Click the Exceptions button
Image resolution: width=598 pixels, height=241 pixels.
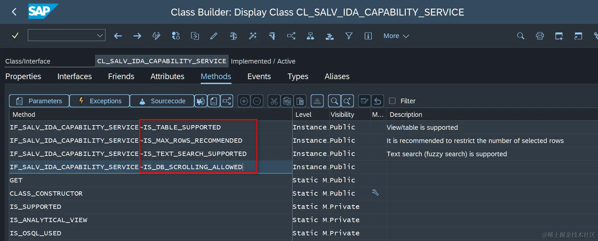click(100, 101)
